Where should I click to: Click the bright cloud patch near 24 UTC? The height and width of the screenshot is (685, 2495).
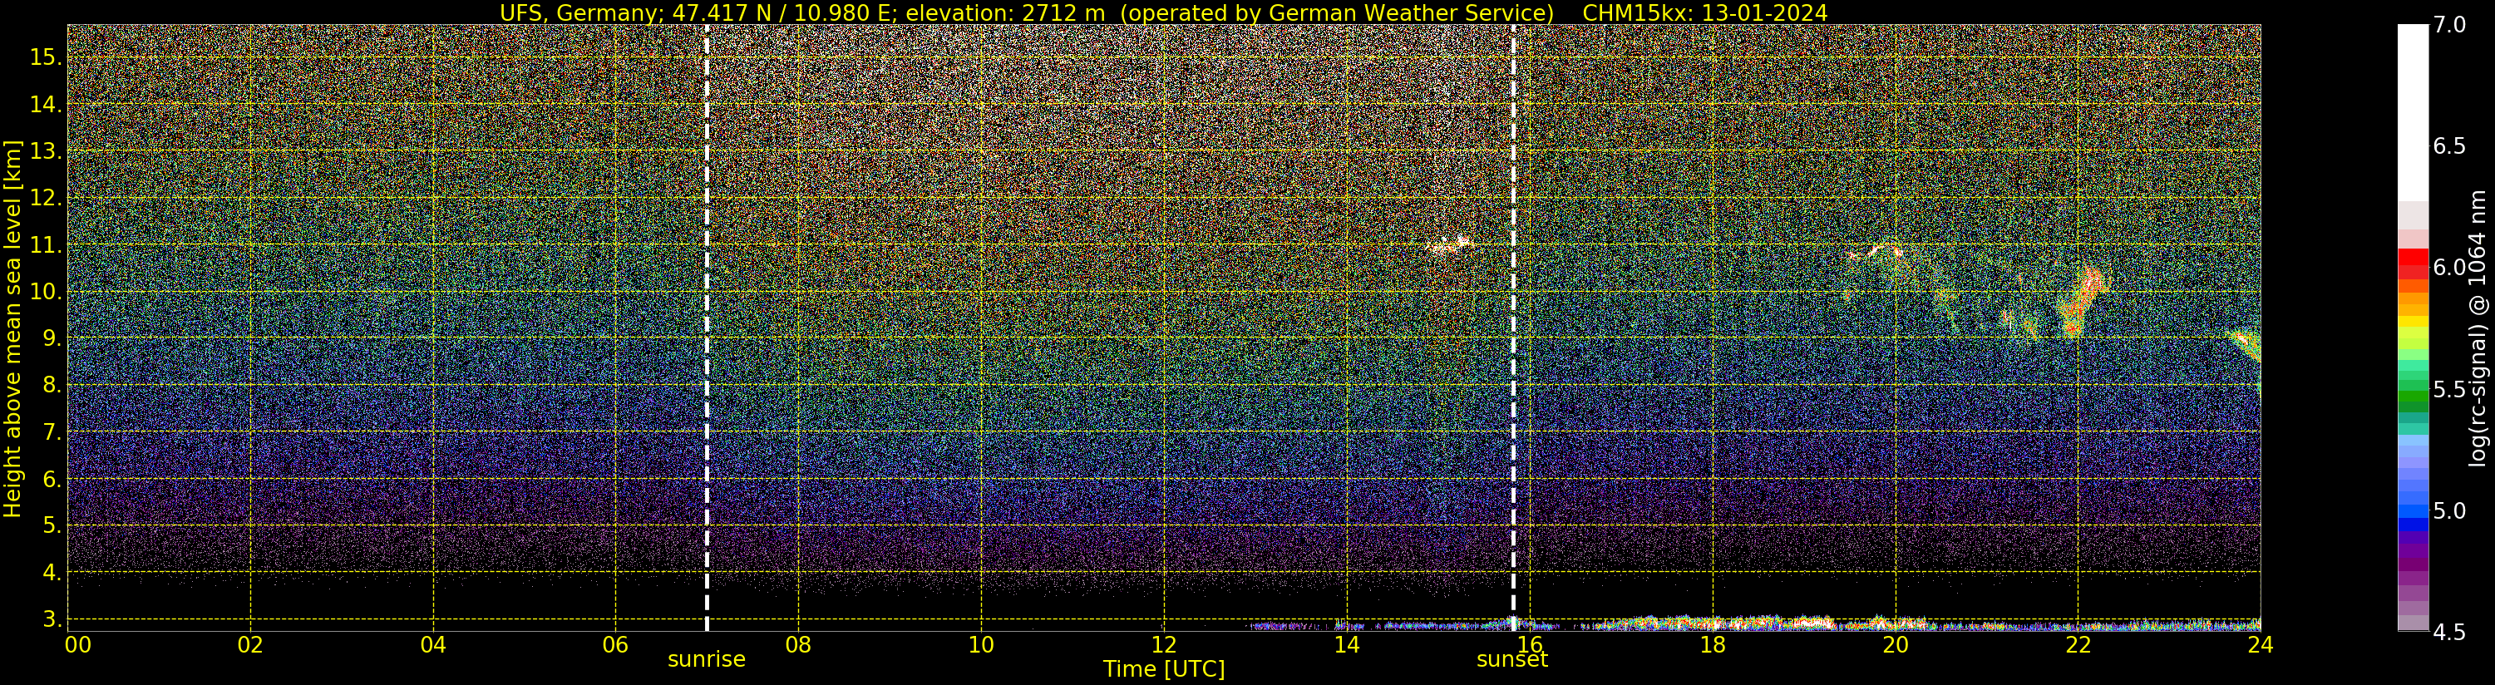[x=2245, y=345]
